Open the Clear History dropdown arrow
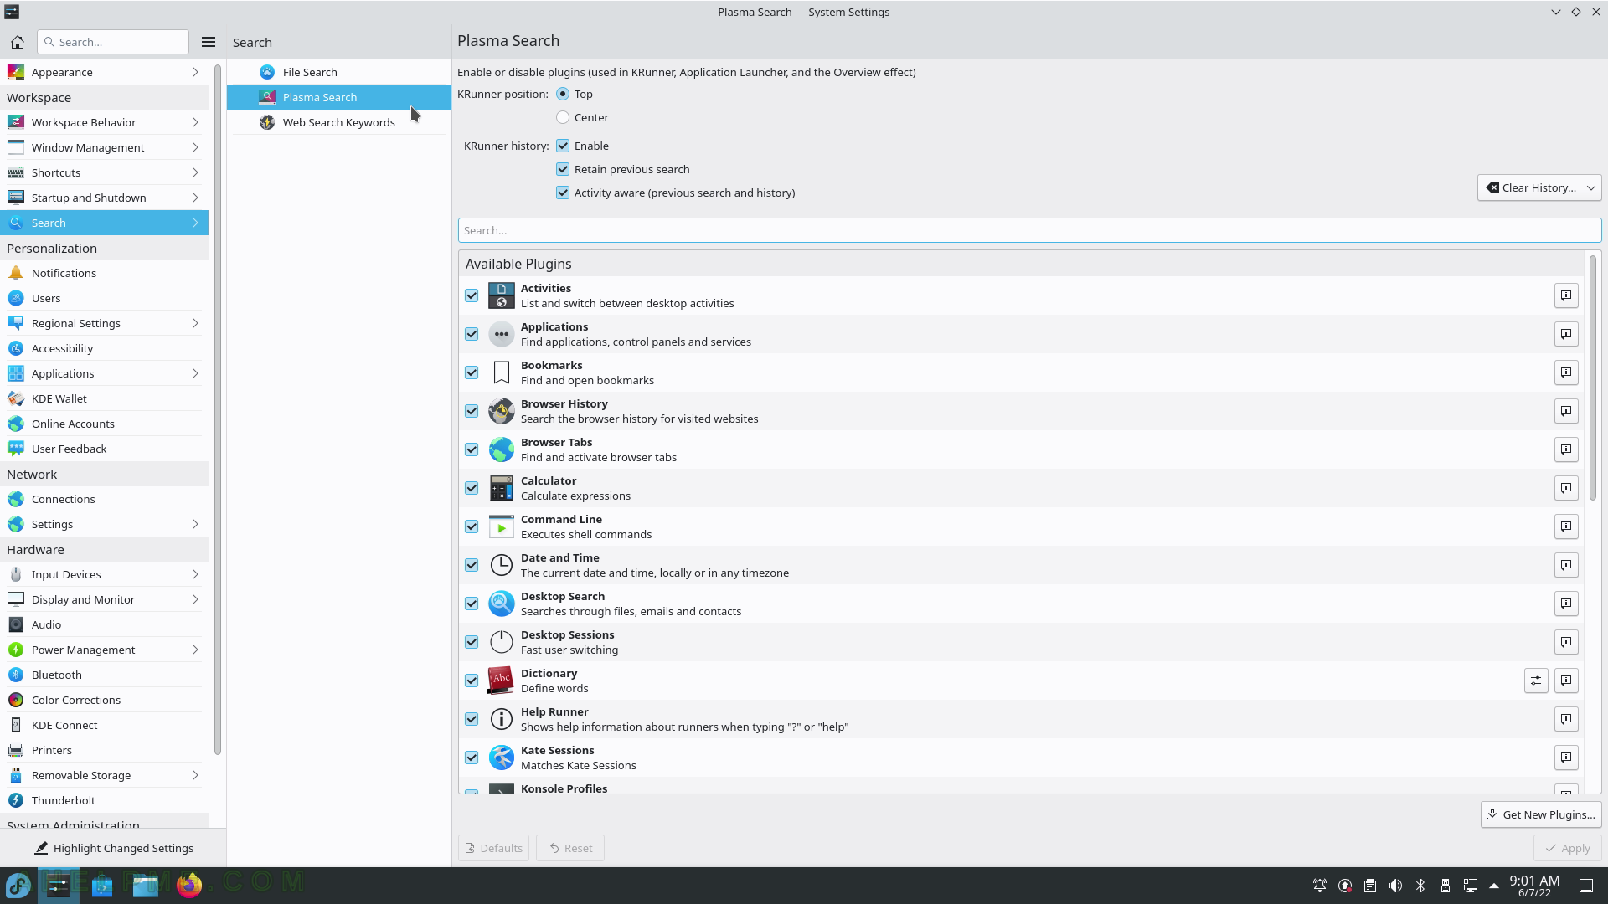This screenshot has height=904, width=1608. pos(1591,187)
